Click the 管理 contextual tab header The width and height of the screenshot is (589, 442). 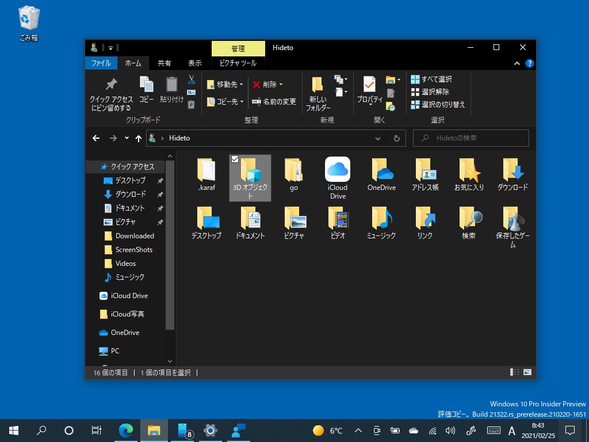(x=238, y=48)
